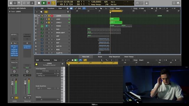Click the red Record button

[x=49, y=3]
